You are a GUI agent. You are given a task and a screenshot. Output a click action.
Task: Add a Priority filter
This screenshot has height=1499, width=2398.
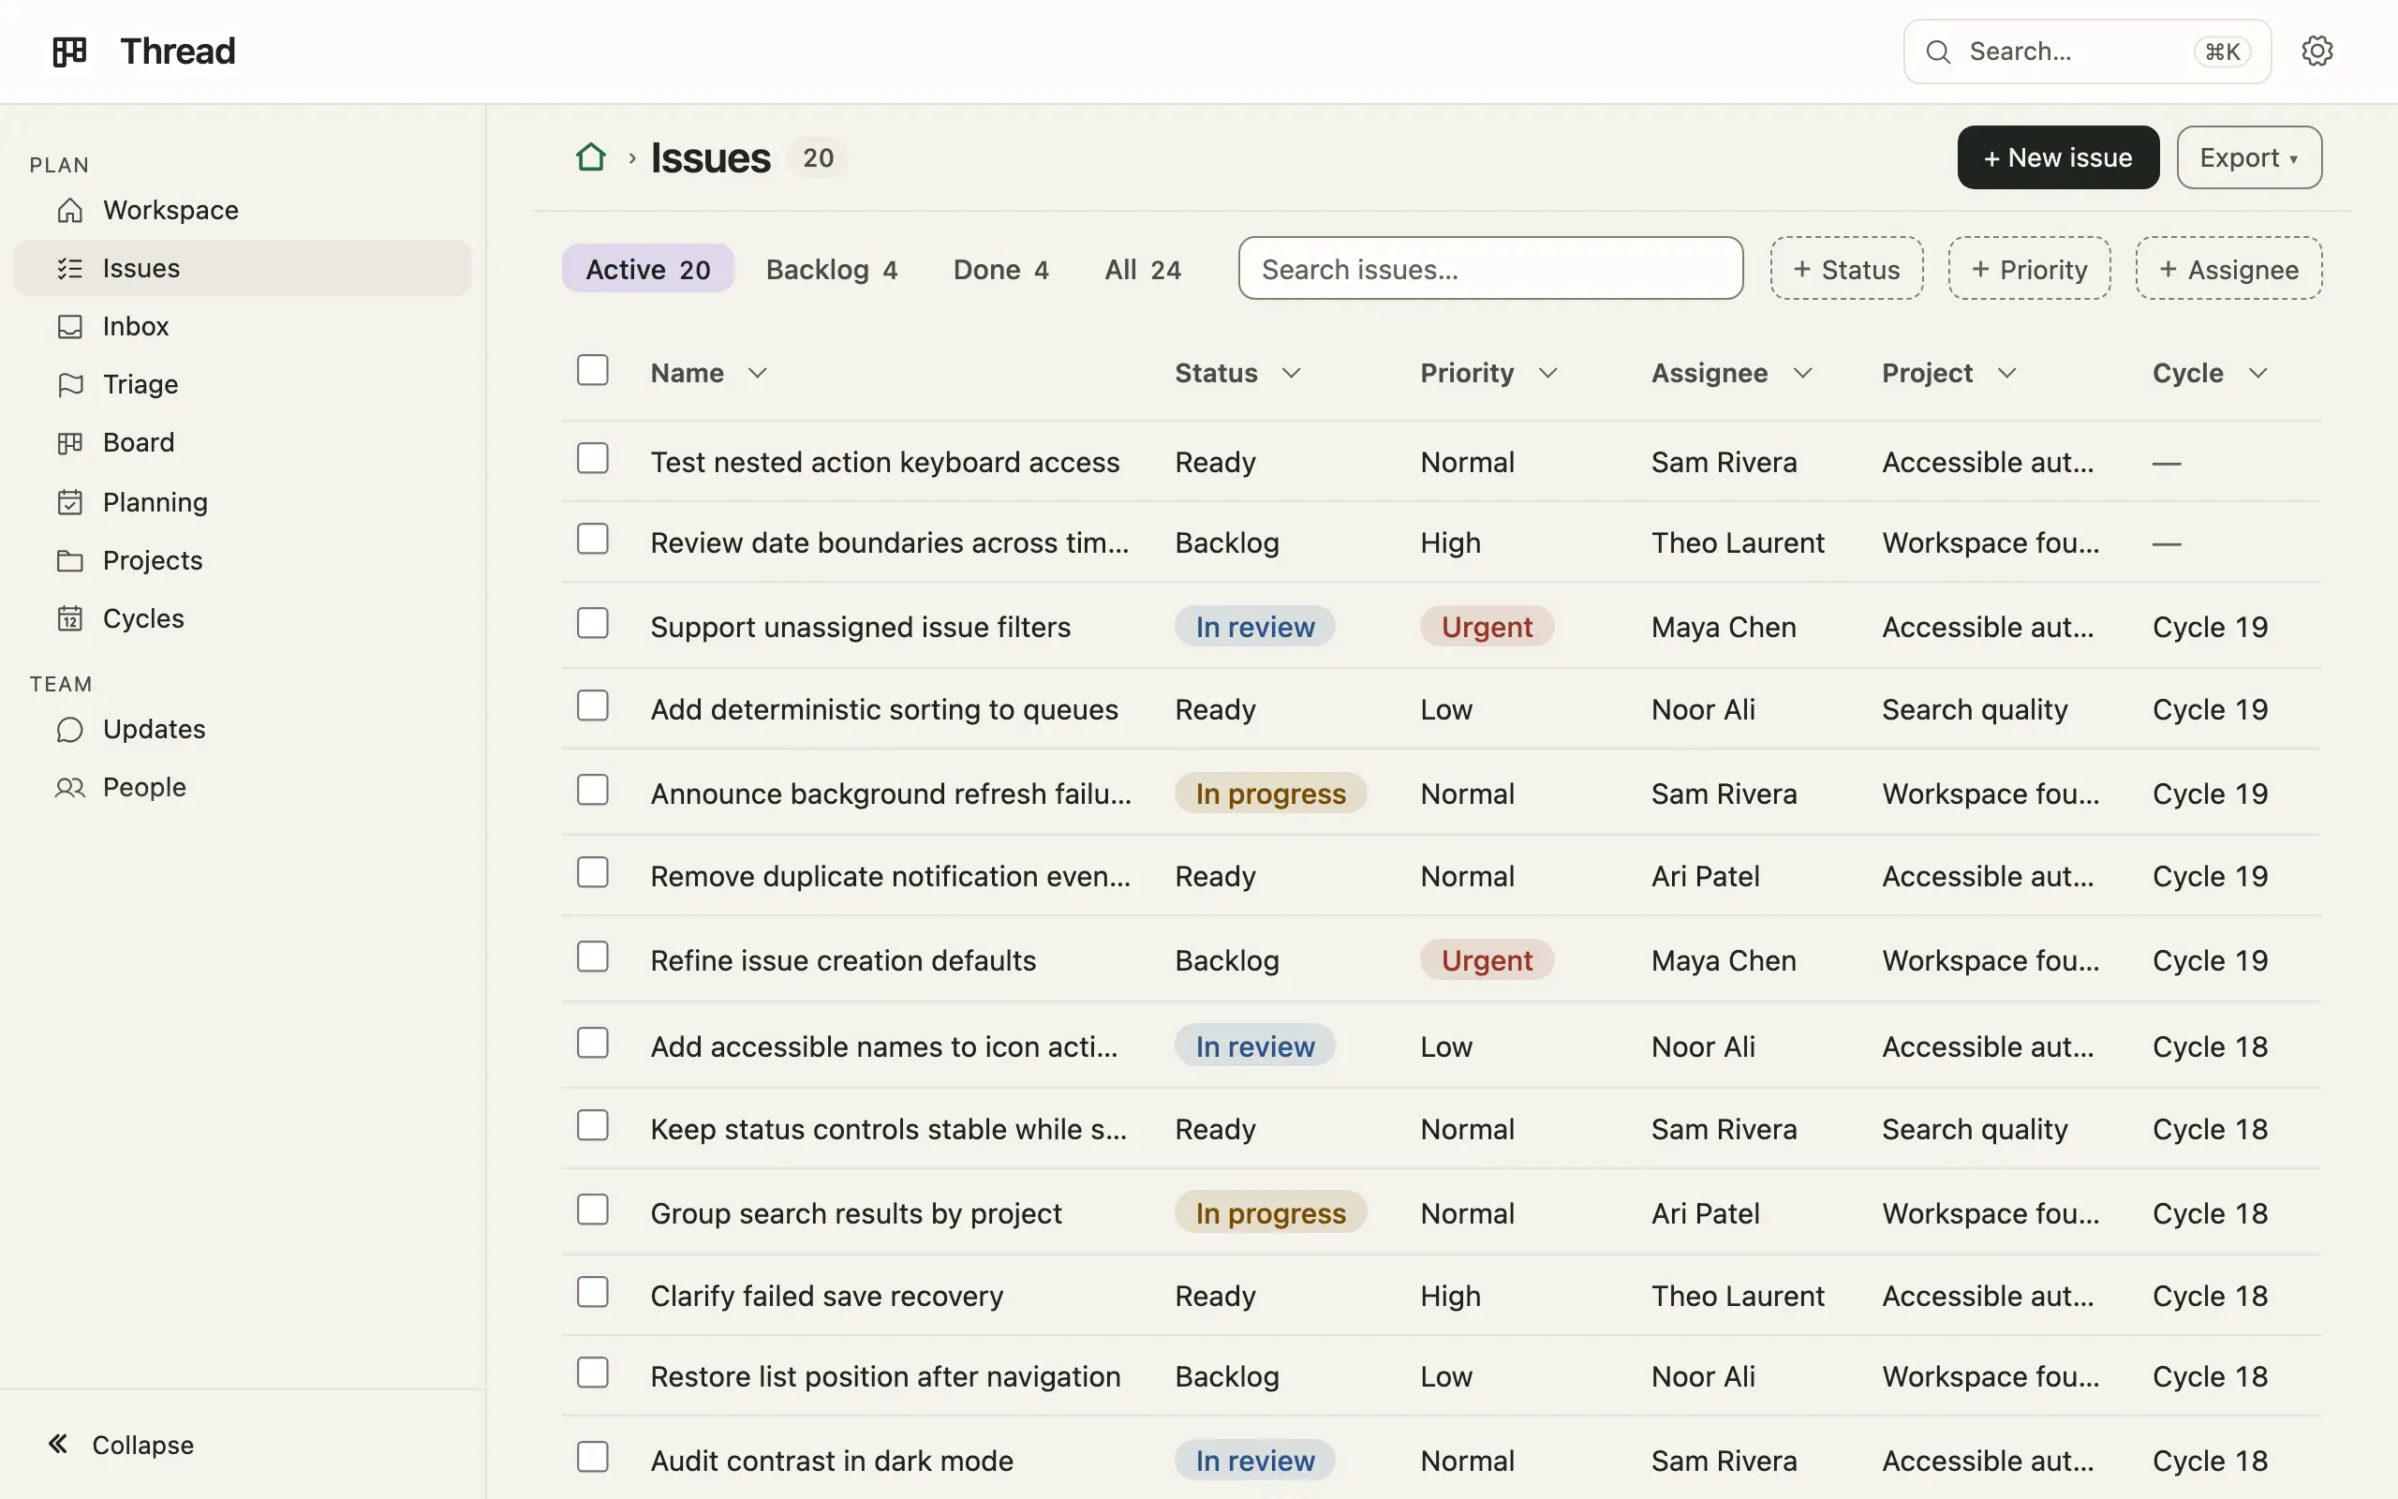pos(2028,269)
